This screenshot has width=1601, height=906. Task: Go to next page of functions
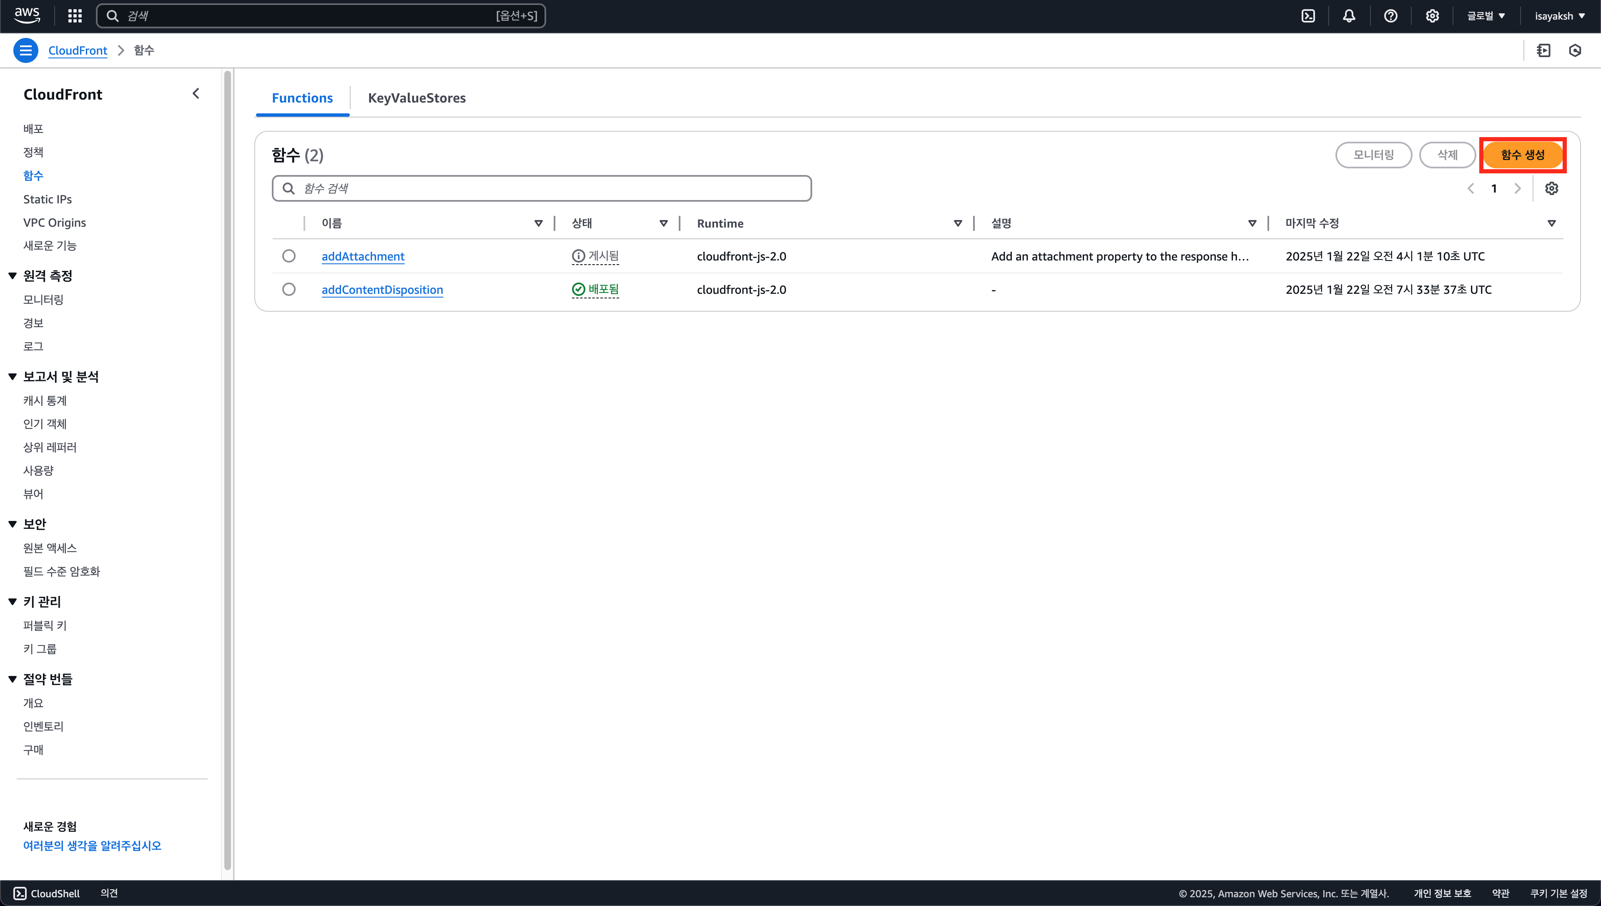coord(1518,188)
